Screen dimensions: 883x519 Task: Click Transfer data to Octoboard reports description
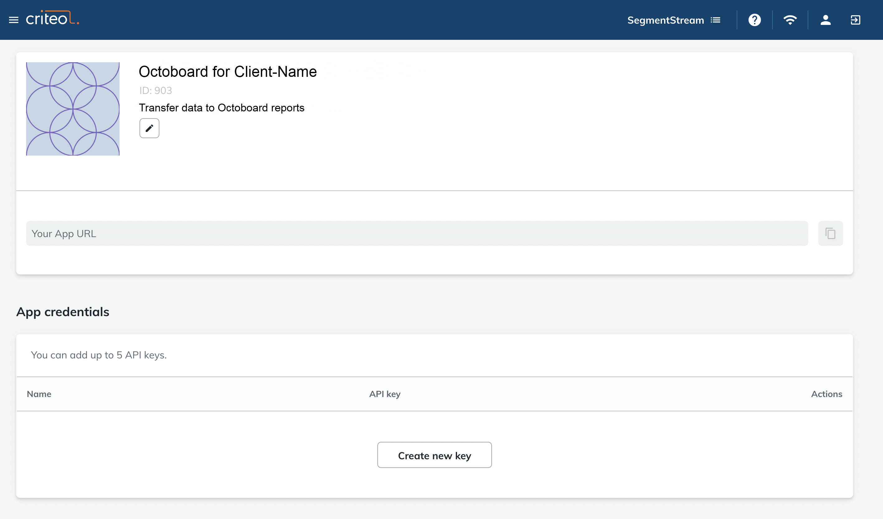[x=221, y=108]
